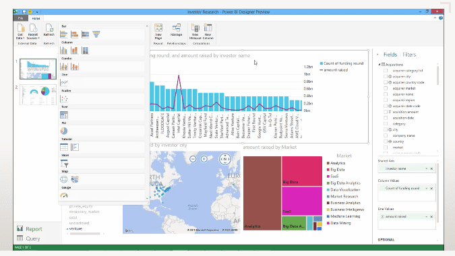
Task: Select the clustered bar chart icon
Action: 64,34
